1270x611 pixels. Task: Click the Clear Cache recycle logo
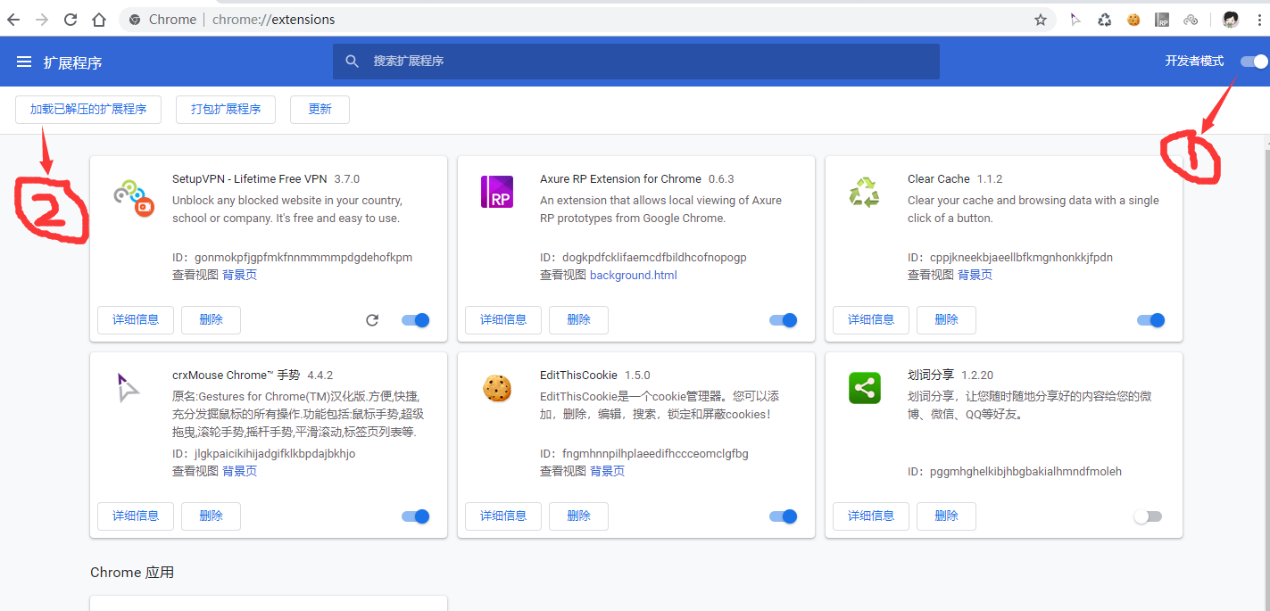pos(864,192)
